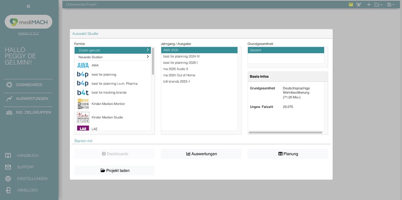The width and height of the screenshot is (402, 200).
Task: Open Support from the sidebar
Action: 25,167
